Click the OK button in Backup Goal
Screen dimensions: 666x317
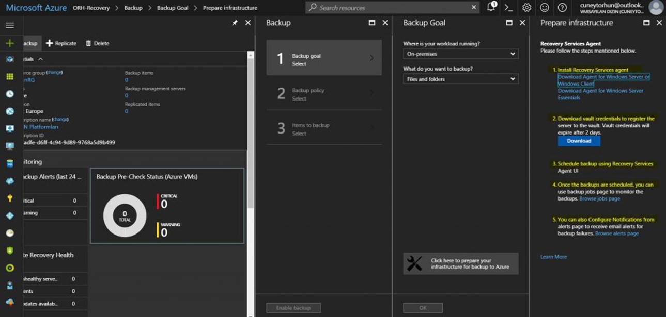coord(423,308)
